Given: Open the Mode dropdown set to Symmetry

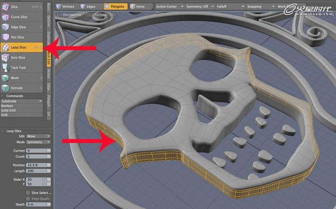Looking at the screenshot, I should [x=38, y=142].
